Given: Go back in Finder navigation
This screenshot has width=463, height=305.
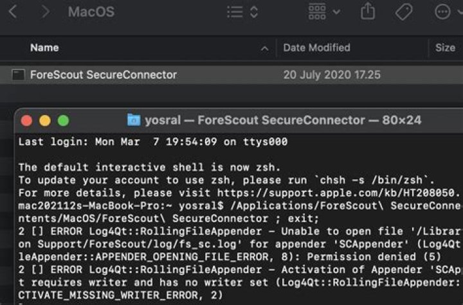Looking at the screenshot, I should tap(14, 12).
